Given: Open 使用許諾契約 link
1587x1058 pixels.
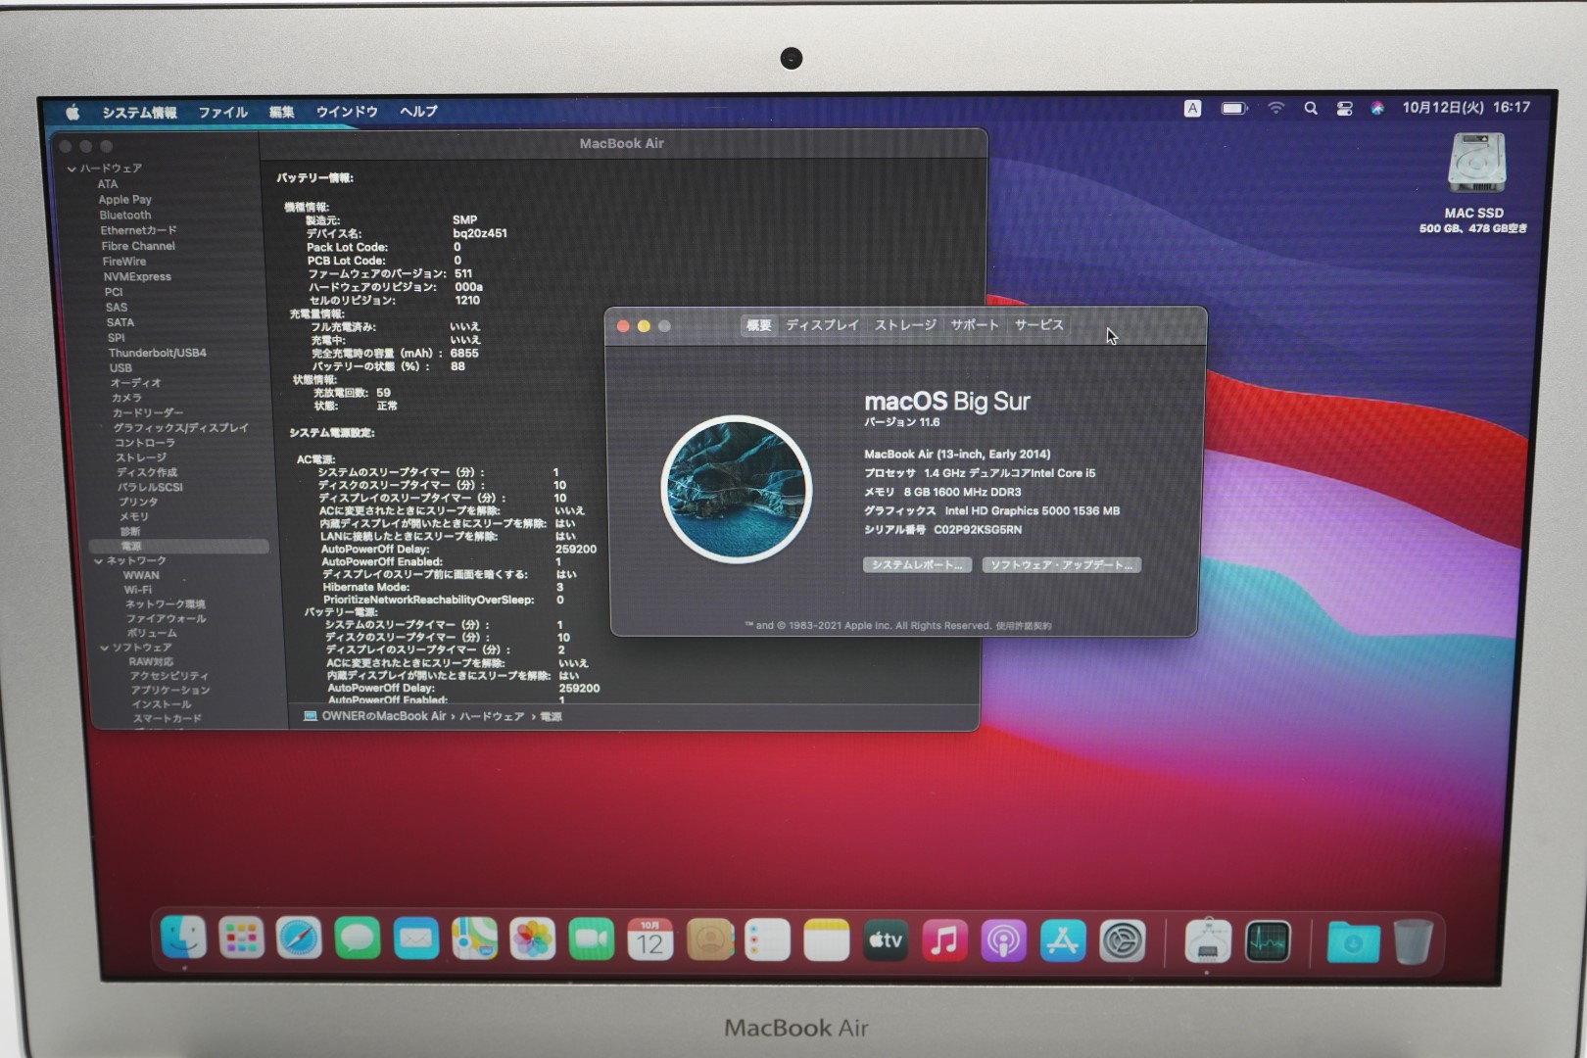Looking at the screenshot, I should [x=1024, y=626].
